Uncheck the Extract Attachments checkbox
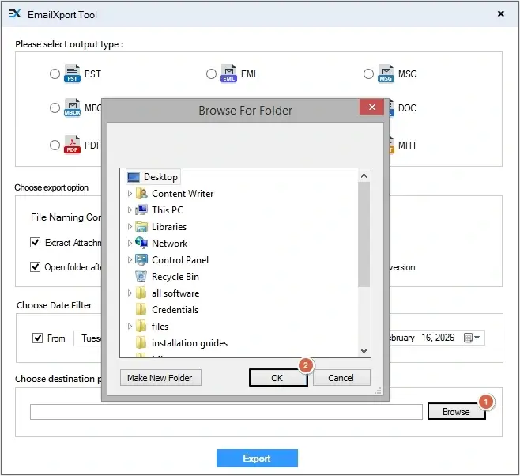The width and height of the screenshot is (520, 476). click(x=35, y=242)
